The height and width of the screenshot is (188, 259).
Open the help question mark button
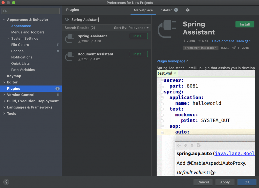coord(6,182)
